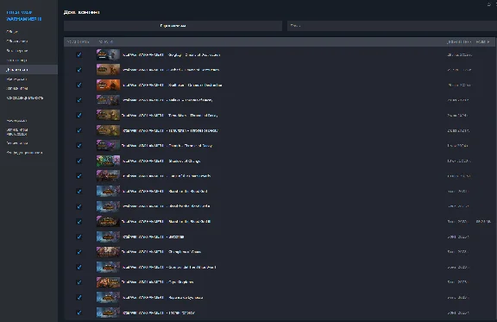Click the orange Skulltaker DLC thumbnail
The height and width of the screenshot is (322, 497).
coord(108,85)
